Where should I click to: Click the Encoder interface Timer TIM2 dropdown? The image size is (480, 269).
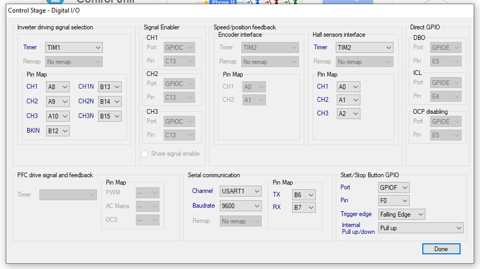(270, 47)
